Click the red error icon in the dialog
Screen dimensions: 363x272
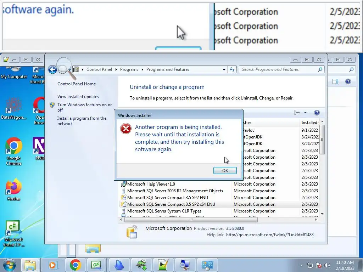click(126, 129)
